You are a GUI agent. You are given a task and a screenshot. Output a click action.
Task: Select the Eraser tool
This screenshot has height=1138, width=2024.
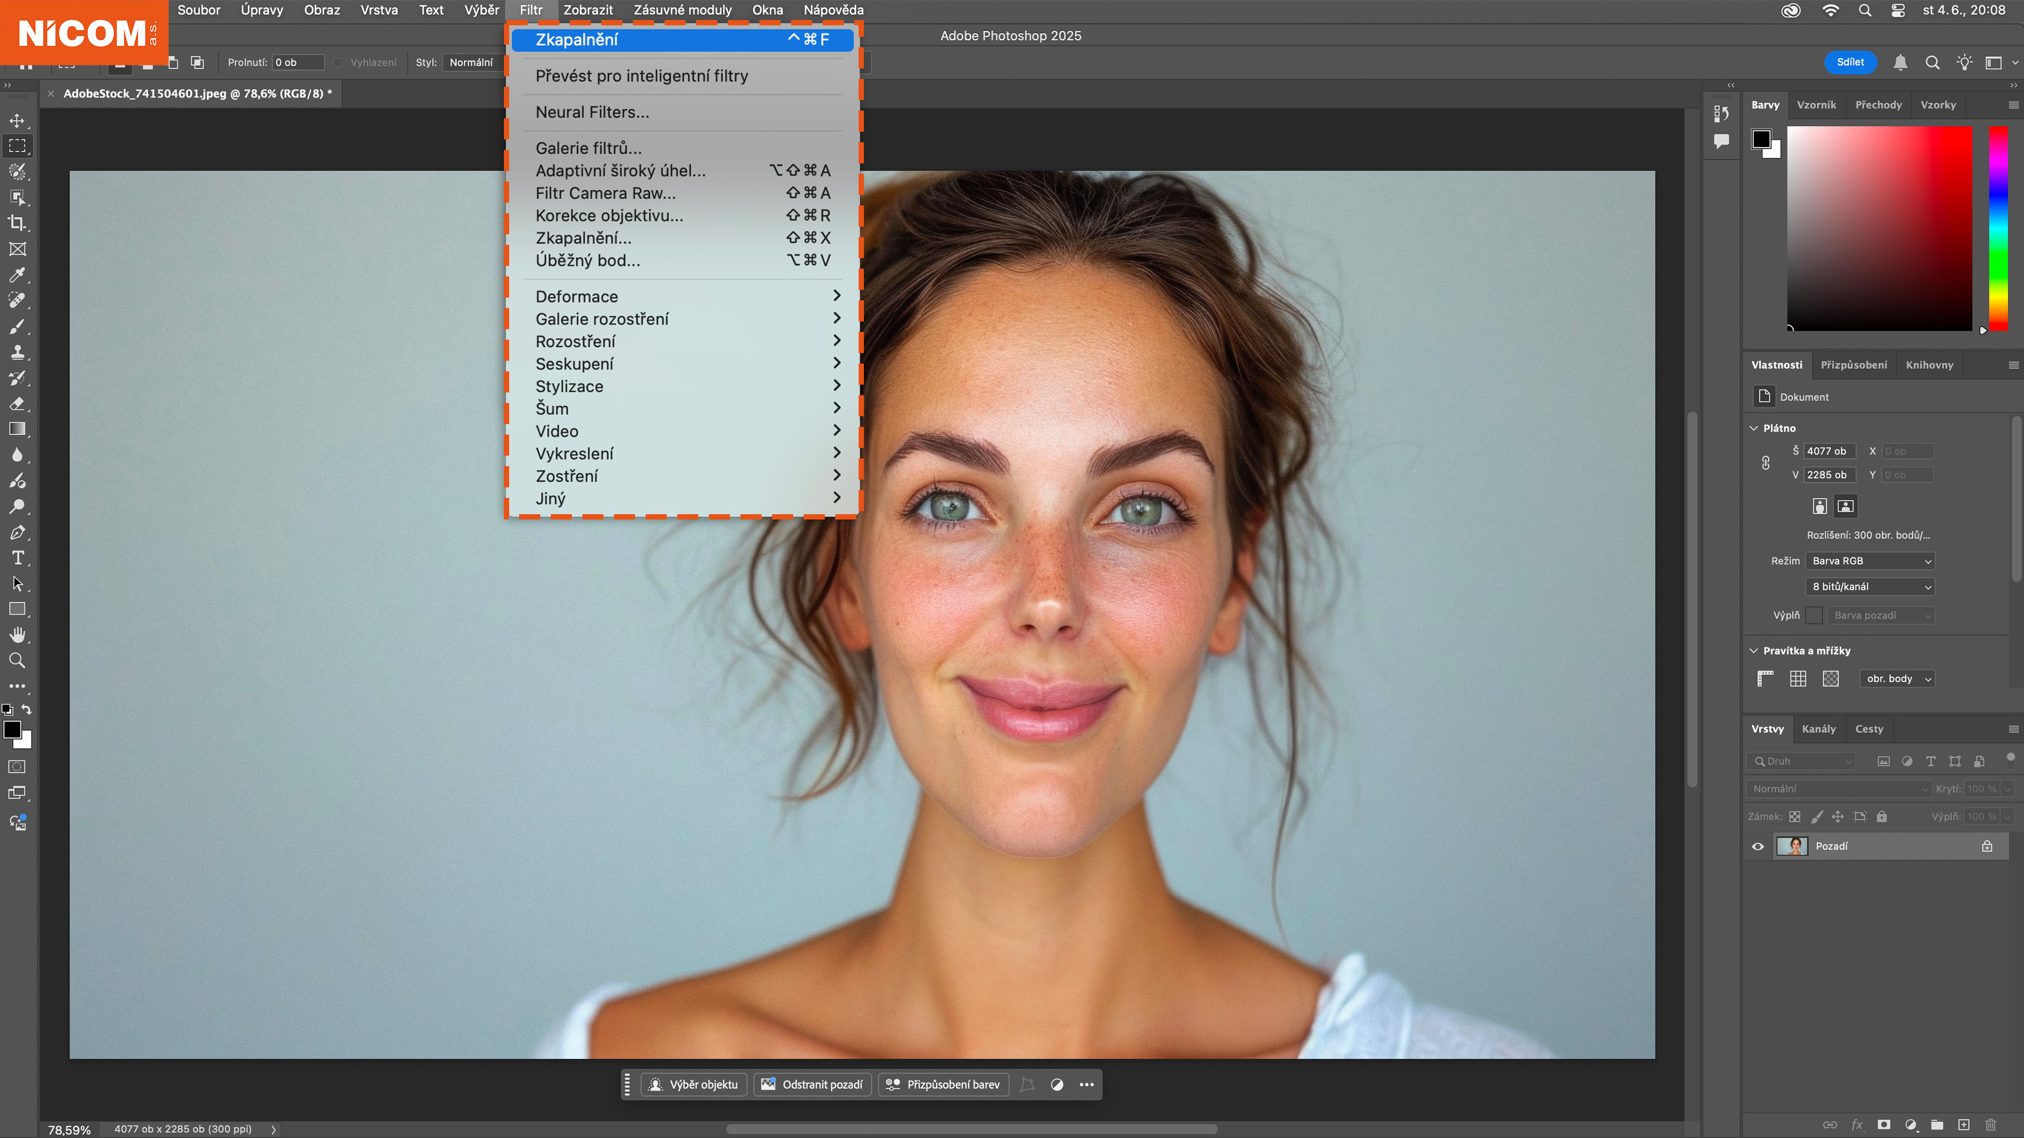tap(17, 404)
